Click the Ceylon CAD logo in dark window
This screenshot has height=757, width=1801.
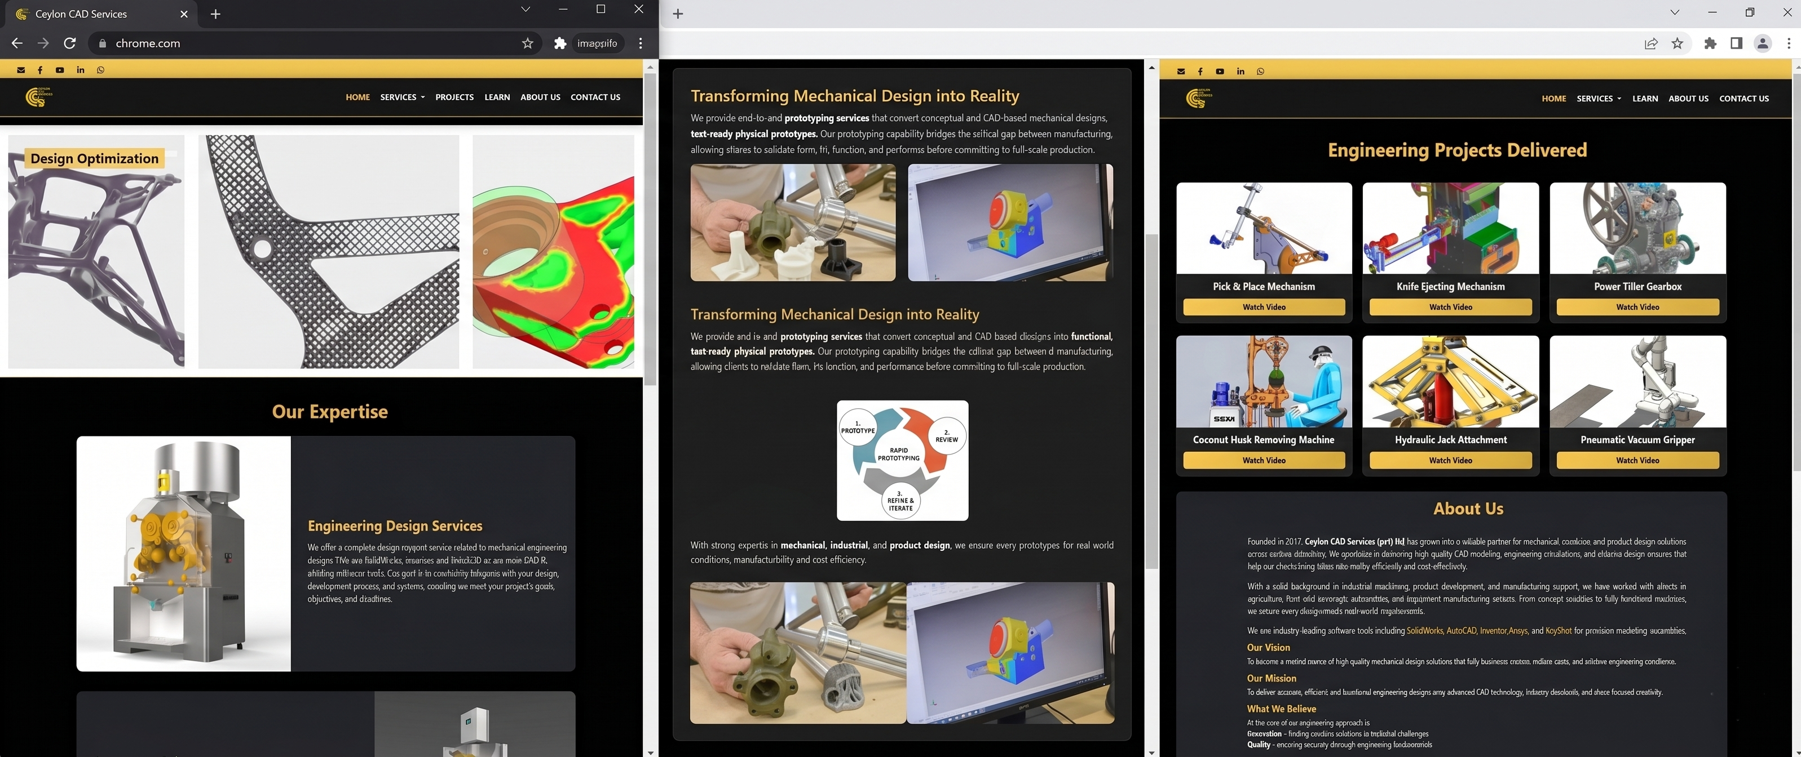(x=38, y=97)
